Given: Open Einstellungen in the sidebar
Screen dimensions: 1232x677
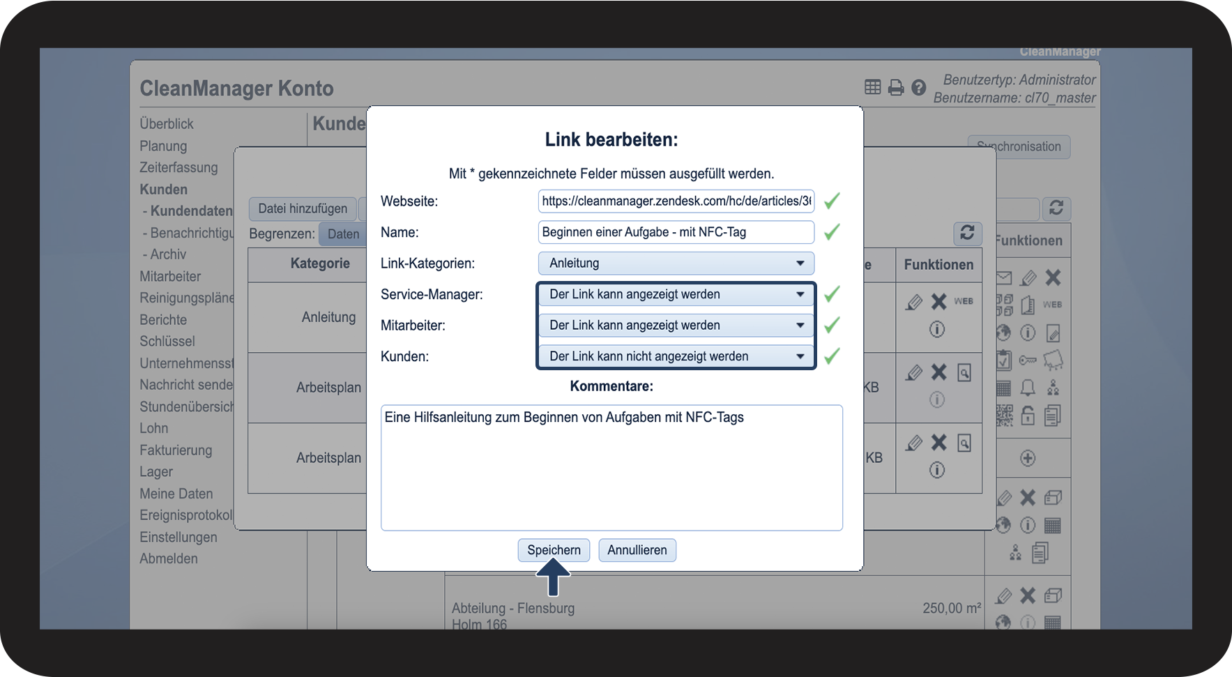Looking at the screenshot, I should [178, 537].
